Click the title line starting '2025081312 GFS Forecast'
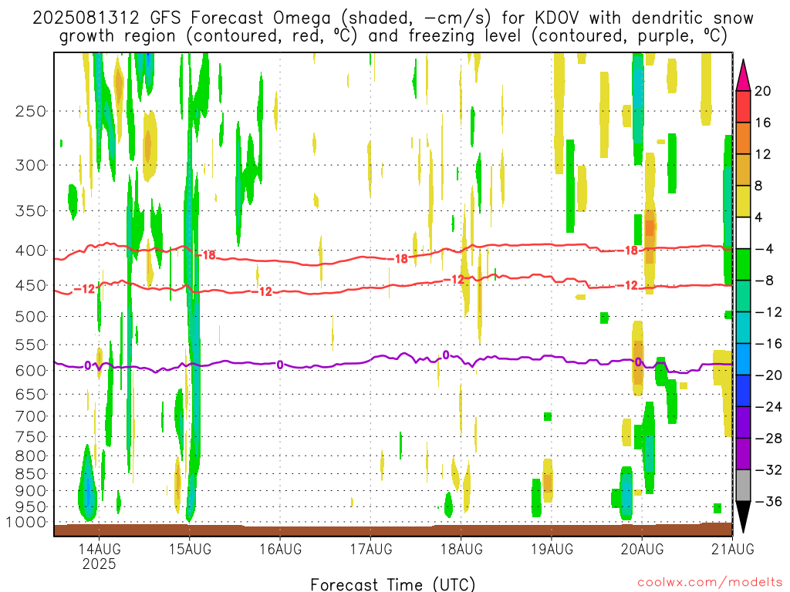 tap(393, 18)
